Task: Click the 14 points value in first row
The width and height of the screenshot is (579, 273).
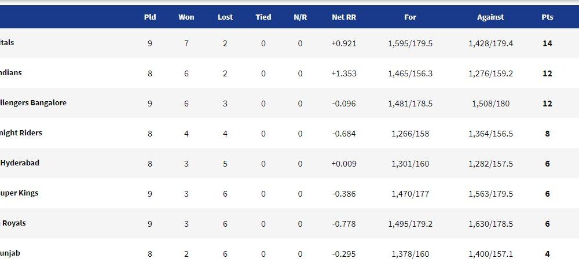Action: coord(547,43)
